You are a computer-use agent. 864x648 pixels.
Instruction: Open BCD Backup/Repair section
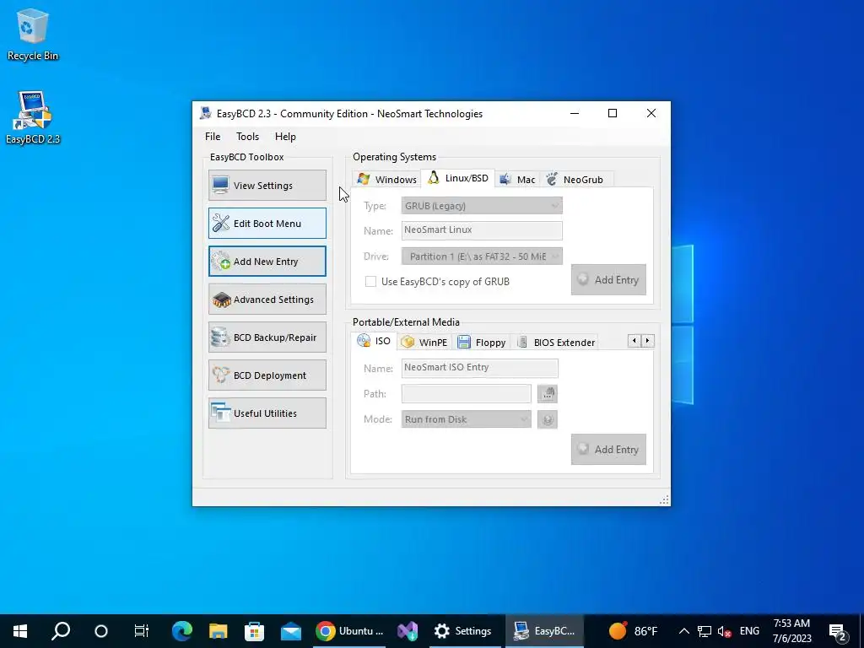click(x=267, y=337)
